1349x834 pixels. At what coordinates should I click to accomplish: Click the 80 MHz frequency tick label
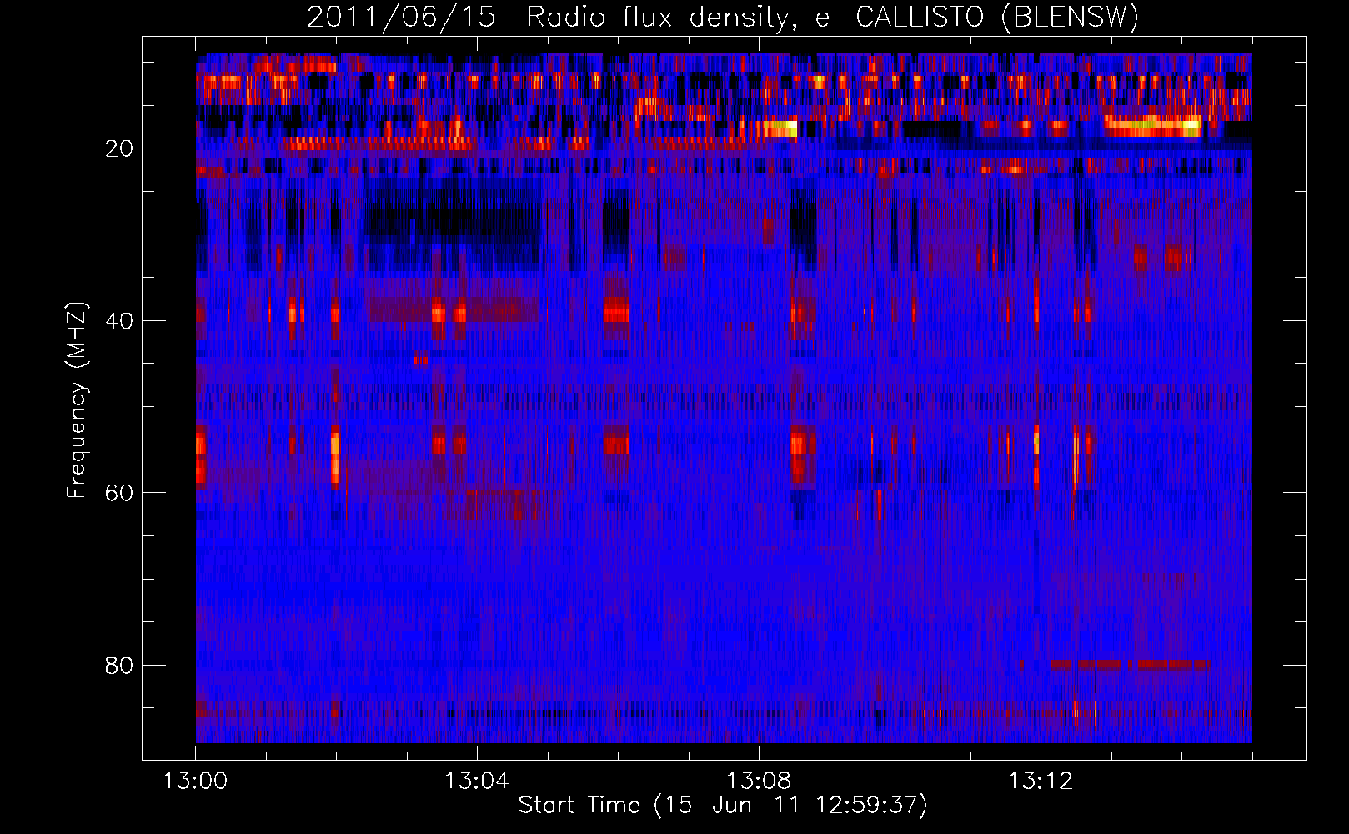point(119,666)
